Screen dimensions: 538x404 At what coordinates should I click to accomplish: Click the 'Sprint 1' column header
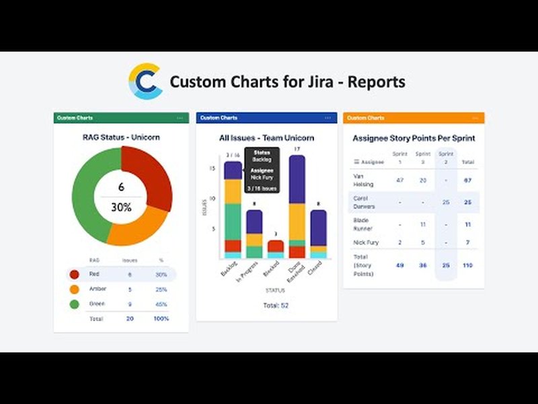[x=399, y=158]
